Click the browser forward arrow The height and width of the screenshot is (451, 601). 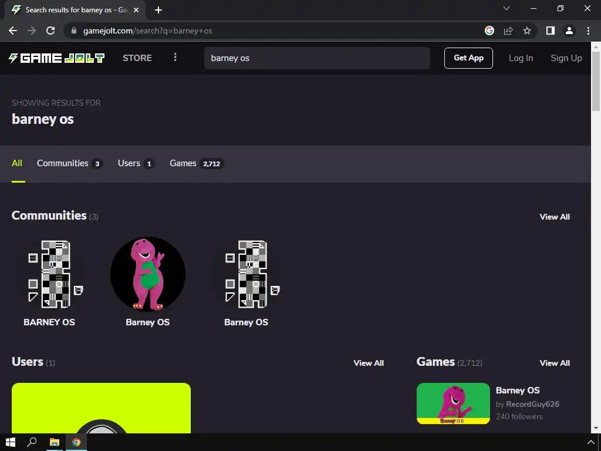point(32,31)
